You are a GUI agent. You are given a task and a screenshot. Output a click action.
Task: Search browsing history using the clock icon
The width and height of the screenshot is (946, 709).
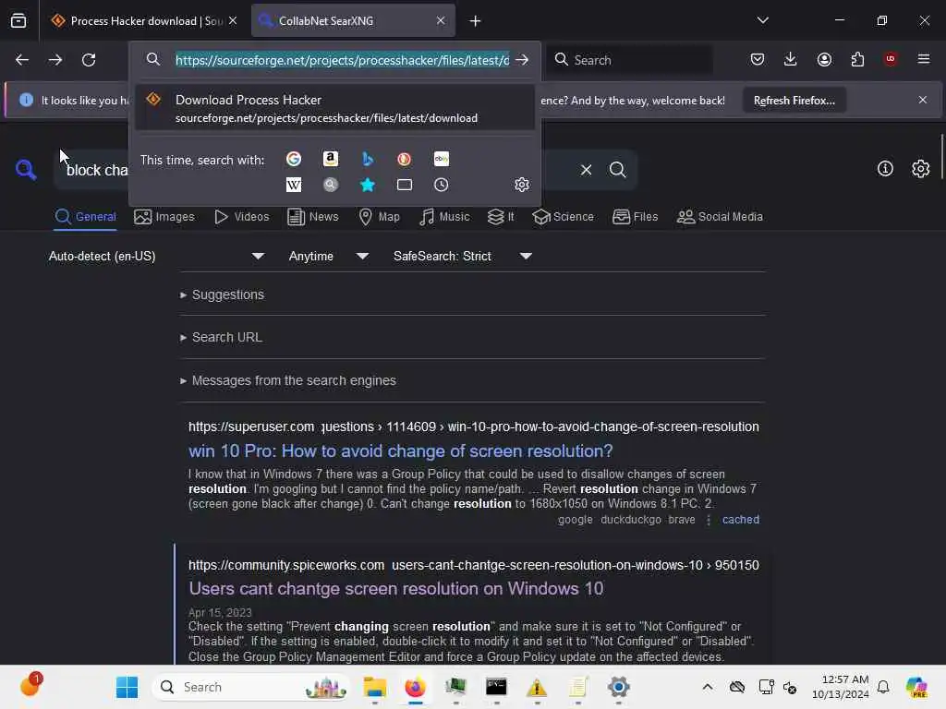(442, 185)
